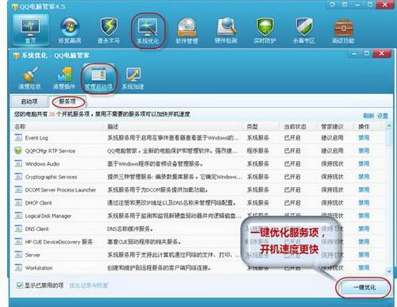
Task: Click the 刷新 refresh link
Action: point(368,116)
